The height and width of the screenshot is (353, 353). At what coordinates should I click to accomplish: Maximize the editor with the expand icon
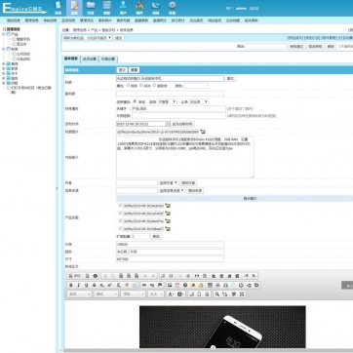coord(242,294)
